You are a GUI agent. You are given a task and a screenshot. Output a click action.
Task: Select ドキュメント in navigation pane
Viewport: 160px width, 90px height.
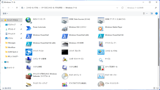point(12,34)
